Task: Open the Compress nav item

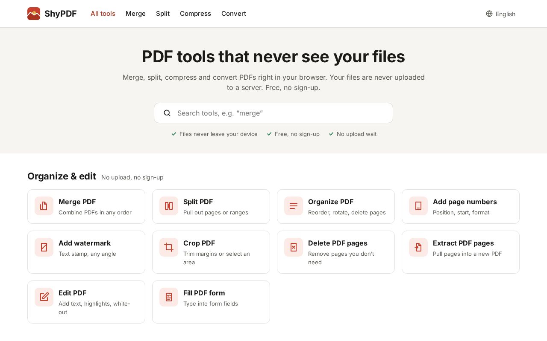Action: click(x=195, y=14)
